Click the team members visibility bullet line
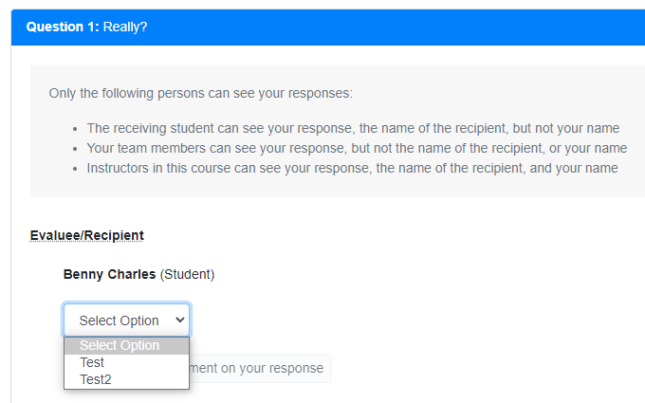Image resolution: width=645 pixels, height=403 pixels. [x=357, y=148]
